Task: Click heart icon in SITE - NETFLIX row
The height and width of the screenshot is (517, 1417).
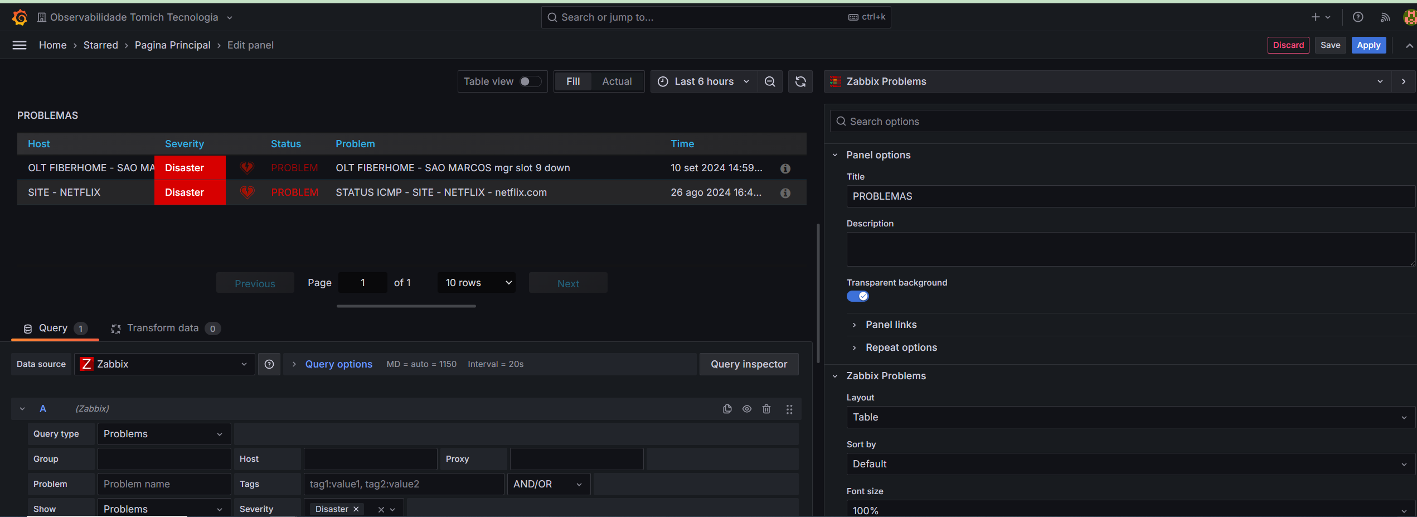Action: pos(247,192)
